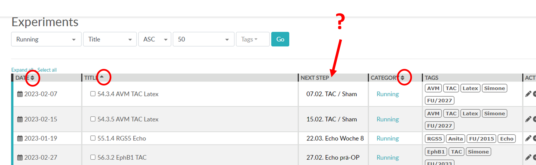This screenshot has height=165, width=536.
Task: Edit 55.1.4 RGS5 Echo via pencil icon
Action: pos(528,138)
